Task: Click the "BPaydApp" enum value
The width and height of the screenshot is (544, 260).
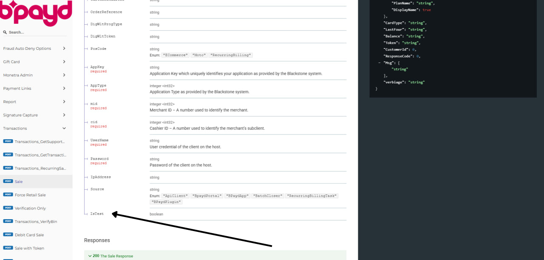Action: click(237, 196)
